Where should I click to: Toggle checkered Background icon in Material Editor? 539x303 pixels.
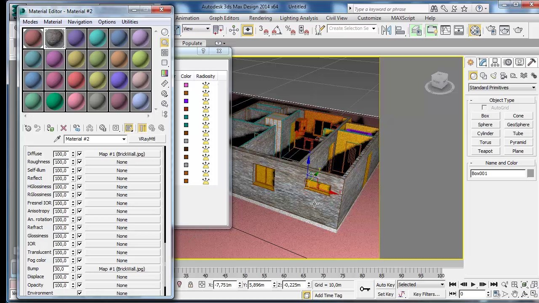point(165,53)
